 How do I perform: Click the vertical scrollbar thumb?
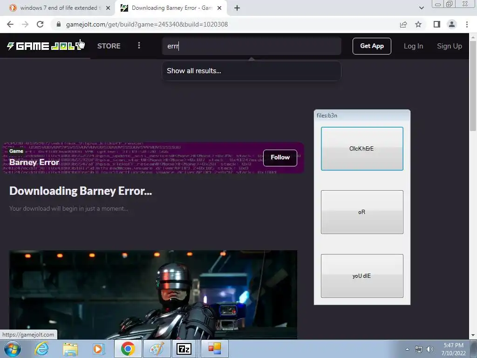(x=473, y=86)
